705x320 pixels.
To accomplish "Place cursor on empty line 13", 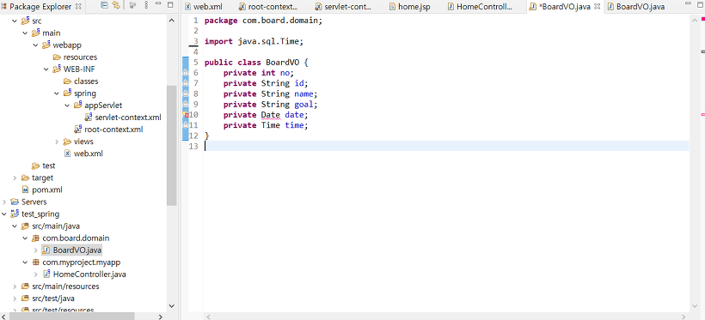I will [x=446, y=147].
